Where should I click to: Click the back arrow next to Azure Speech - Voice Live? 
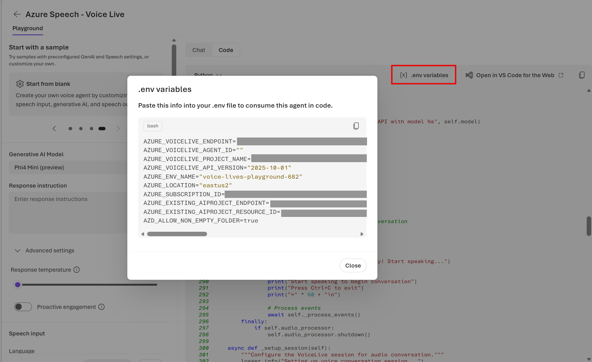[x=17, y=14]
